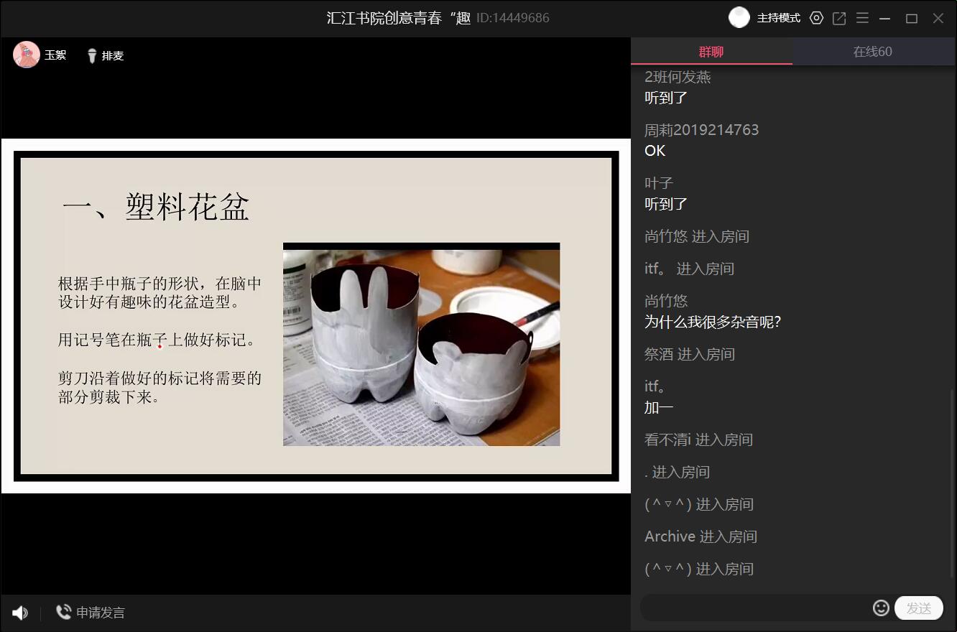Click the 主持模式 label

click(x=779, y=19)
